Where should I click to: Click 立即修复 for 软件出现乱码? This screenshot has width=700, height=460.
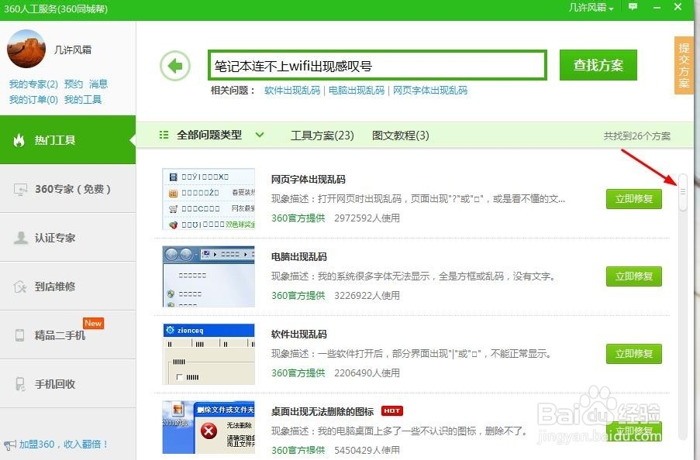634,354
